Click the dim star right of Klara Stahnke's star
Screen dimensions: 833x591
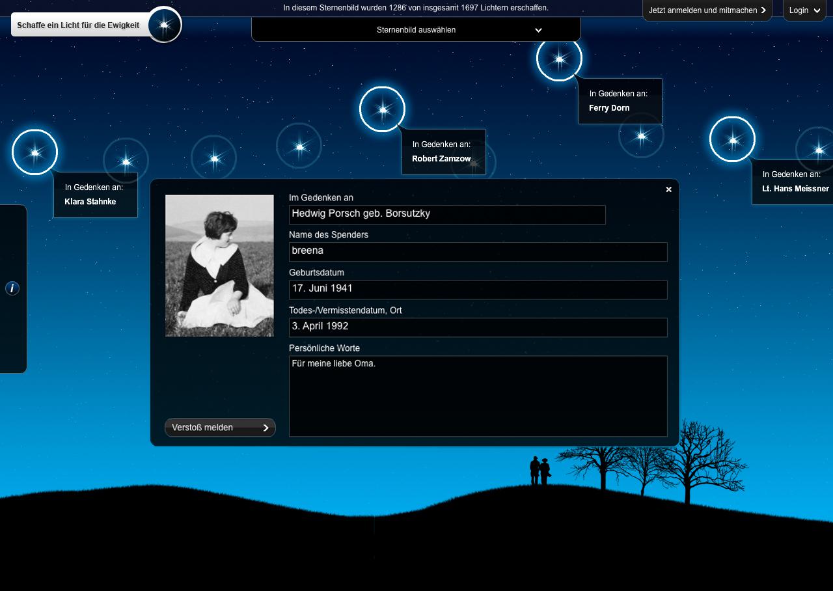pyautogui.click(x=126, y=161)
